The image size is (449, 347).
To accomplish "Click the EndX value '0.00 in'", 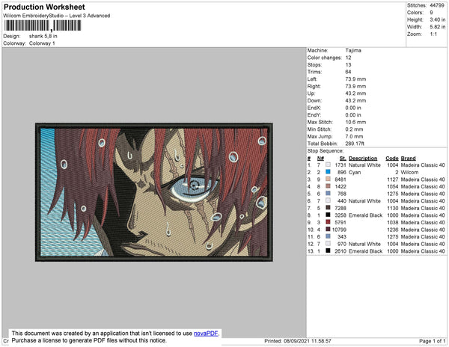I will 353,108.
